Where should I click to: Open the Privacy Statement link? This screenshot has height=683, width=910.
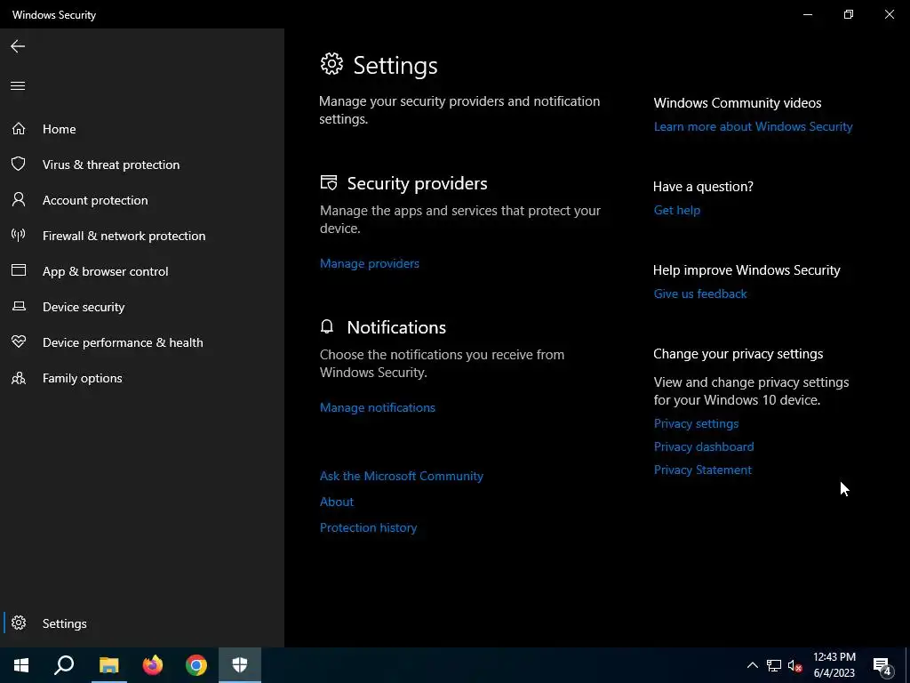tap(702, 470)
